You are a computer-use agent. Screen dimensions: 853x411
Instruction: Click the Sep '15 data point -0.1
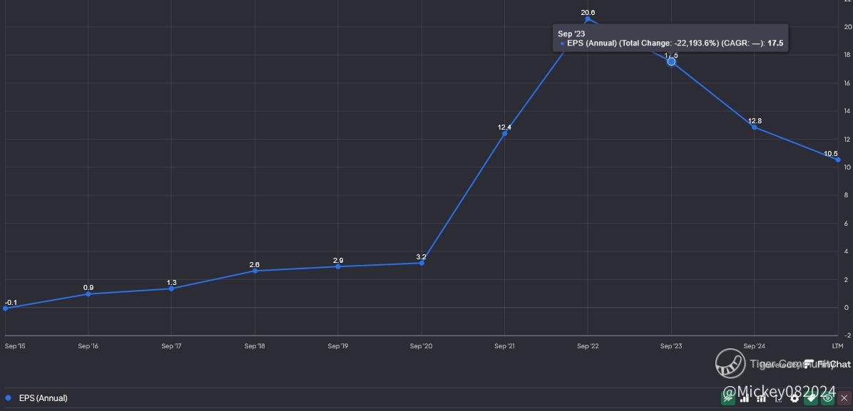pyautogui.click(x=6, y=308)
